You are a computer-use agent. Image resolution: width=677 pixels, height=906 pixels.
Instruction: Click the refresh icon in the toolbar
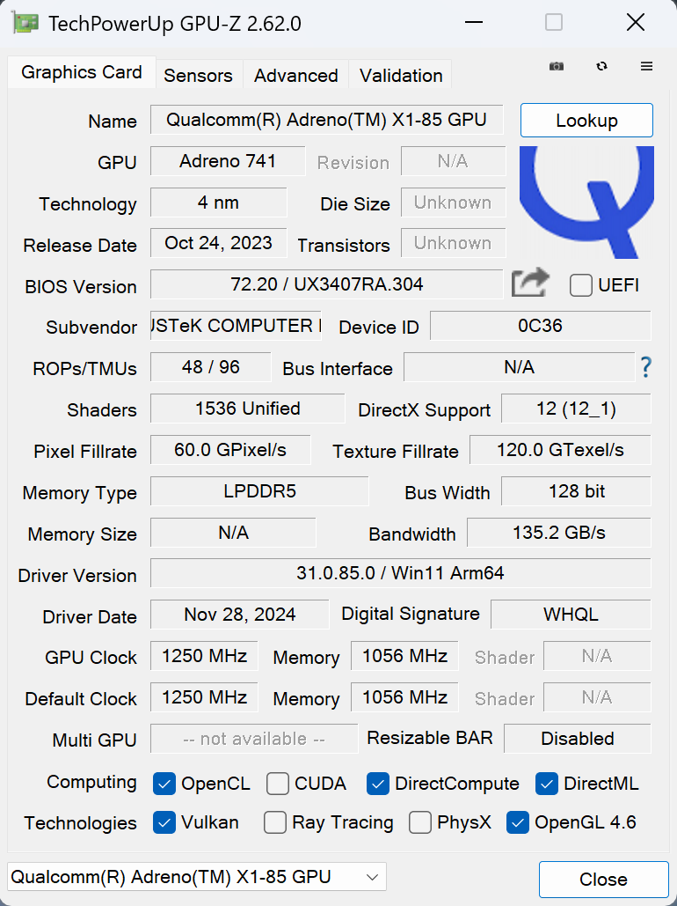point(601,66)
